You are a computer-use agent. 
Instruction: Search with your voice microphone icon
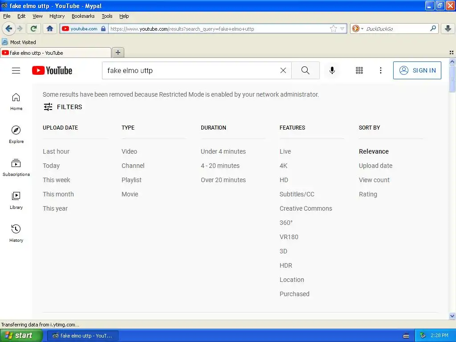(x=332, y=70)
